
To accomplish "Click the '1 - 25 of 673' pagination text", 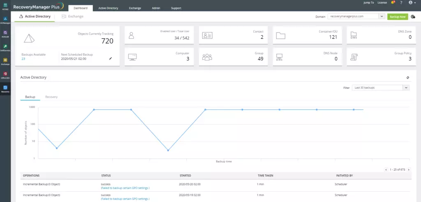I will [398, 169].
